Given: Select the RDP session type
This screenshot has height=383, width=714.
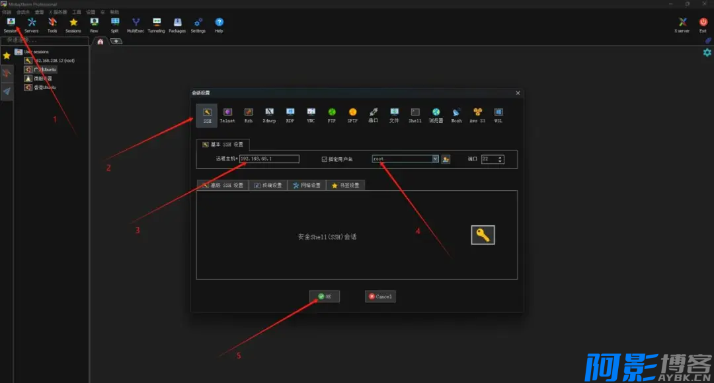Looking at the screenshot, I should 290,116.
